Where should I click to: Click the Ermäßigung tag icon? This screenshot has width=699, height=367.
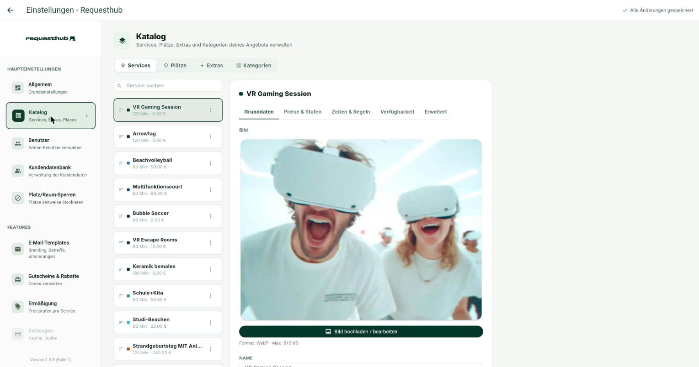tap(18, 307)
